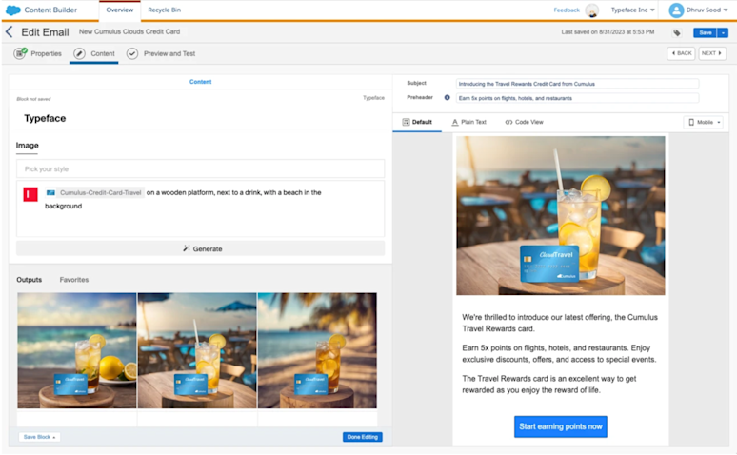Open tags via the tag icon
Screen dimensions: 737x455
(676, 32)
